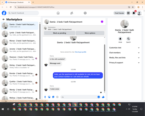Click the taskbar clock showing 6:16 PM
This screenshot has width=145, height=116.
(x=135, y=109)
